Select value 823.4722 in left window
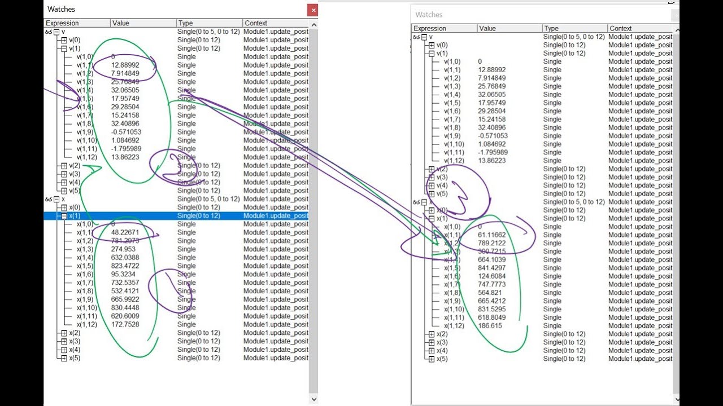This screenshot has height=406, width=723. (125, 266)
